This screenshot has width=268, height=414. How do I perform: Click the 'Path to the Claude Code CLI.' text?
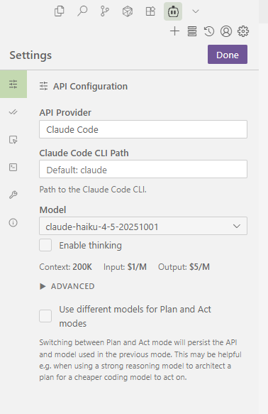(x=93, y=190)
